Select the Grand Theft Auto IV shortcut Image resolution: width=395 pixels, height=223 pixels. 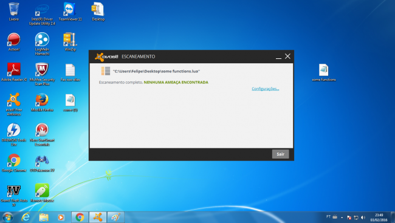coord(14,196)
